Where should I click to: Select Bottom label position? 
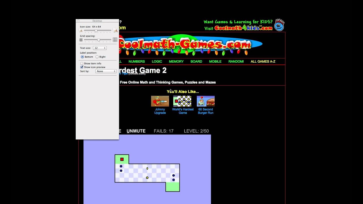coord(82,57)
